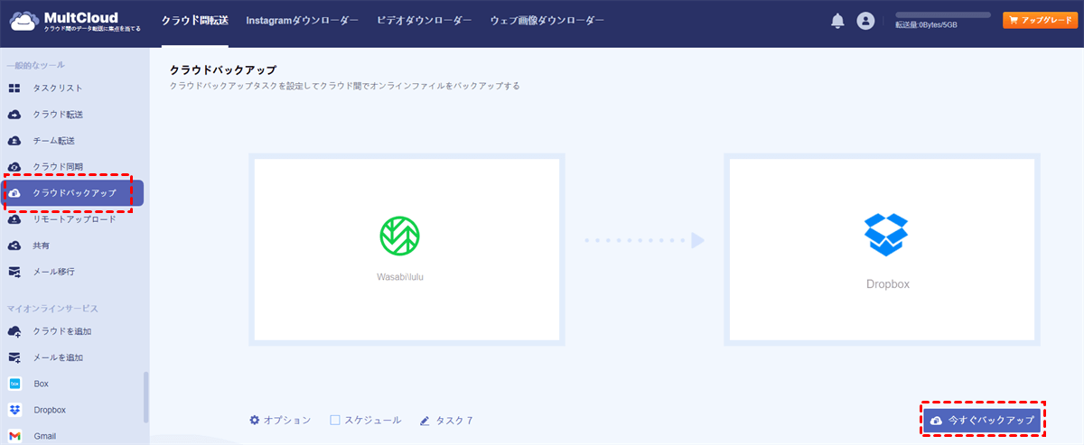This screenshot has width=1084, height=445.
Task: Open ビデオダウンローダー tab
Action: 425,20
